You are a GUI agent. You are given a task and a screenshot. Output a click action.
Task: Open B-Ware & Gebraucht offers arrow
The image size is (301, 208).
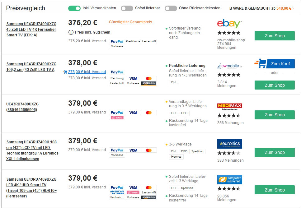point(293,8)
